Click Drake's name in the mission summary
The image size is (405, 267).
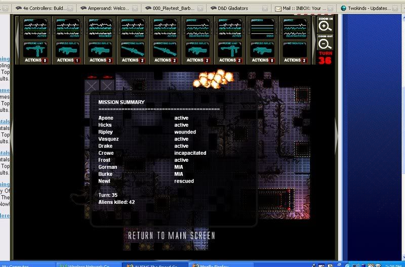point(105,146)
